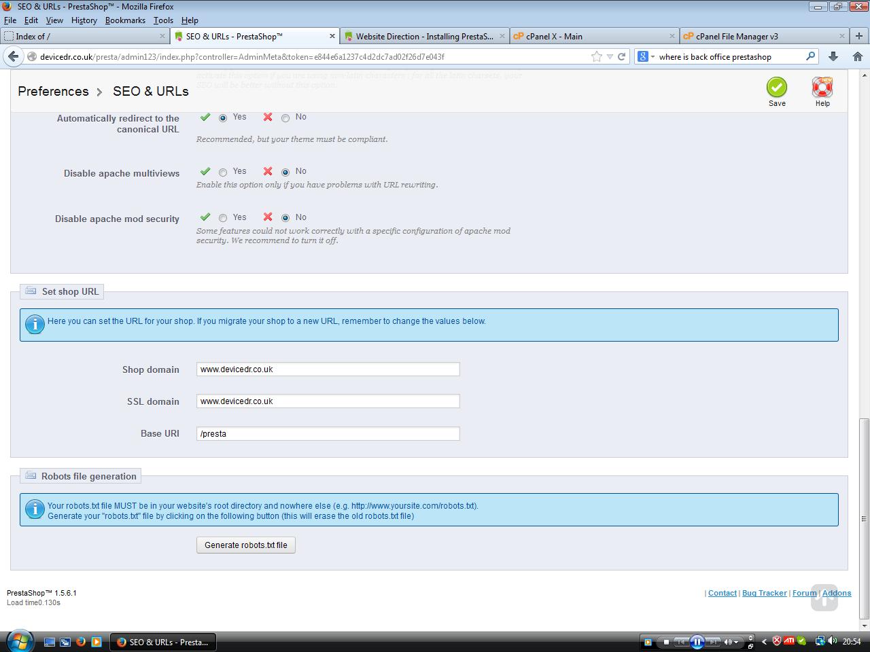The height and width of the screenshot is (652, 870).
Task: Click the search magnifier icon in the search box
Action: click(x=810, y=56)
